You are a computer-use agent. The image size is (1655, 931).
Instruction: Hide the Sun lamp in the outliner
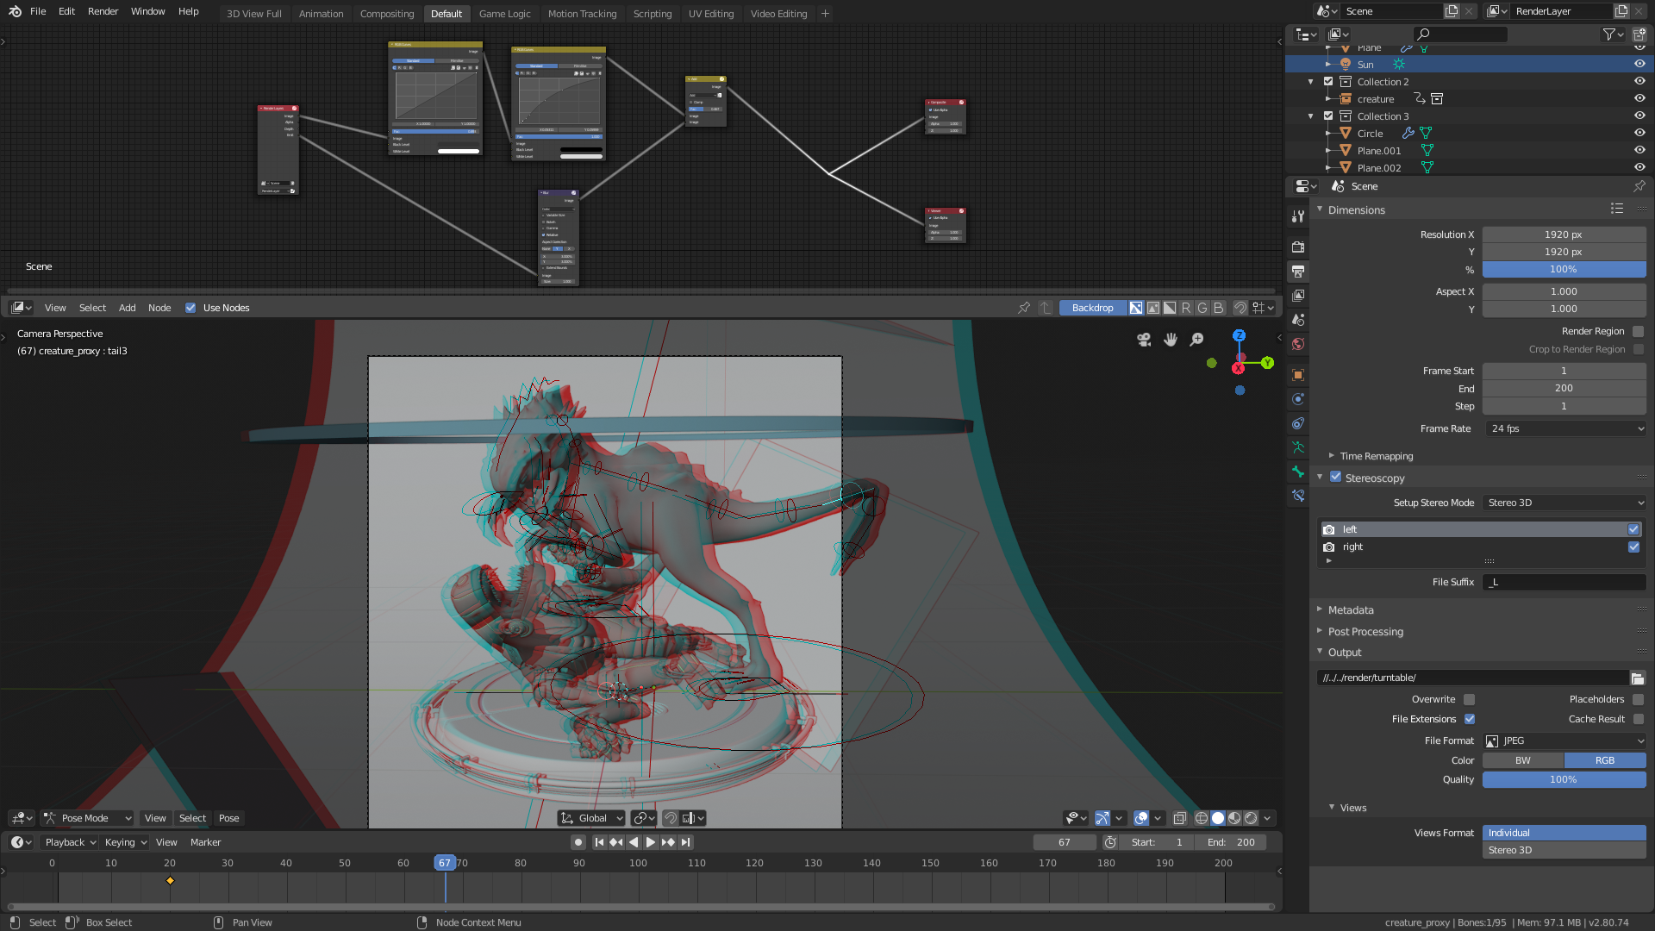coord(1639,64)
